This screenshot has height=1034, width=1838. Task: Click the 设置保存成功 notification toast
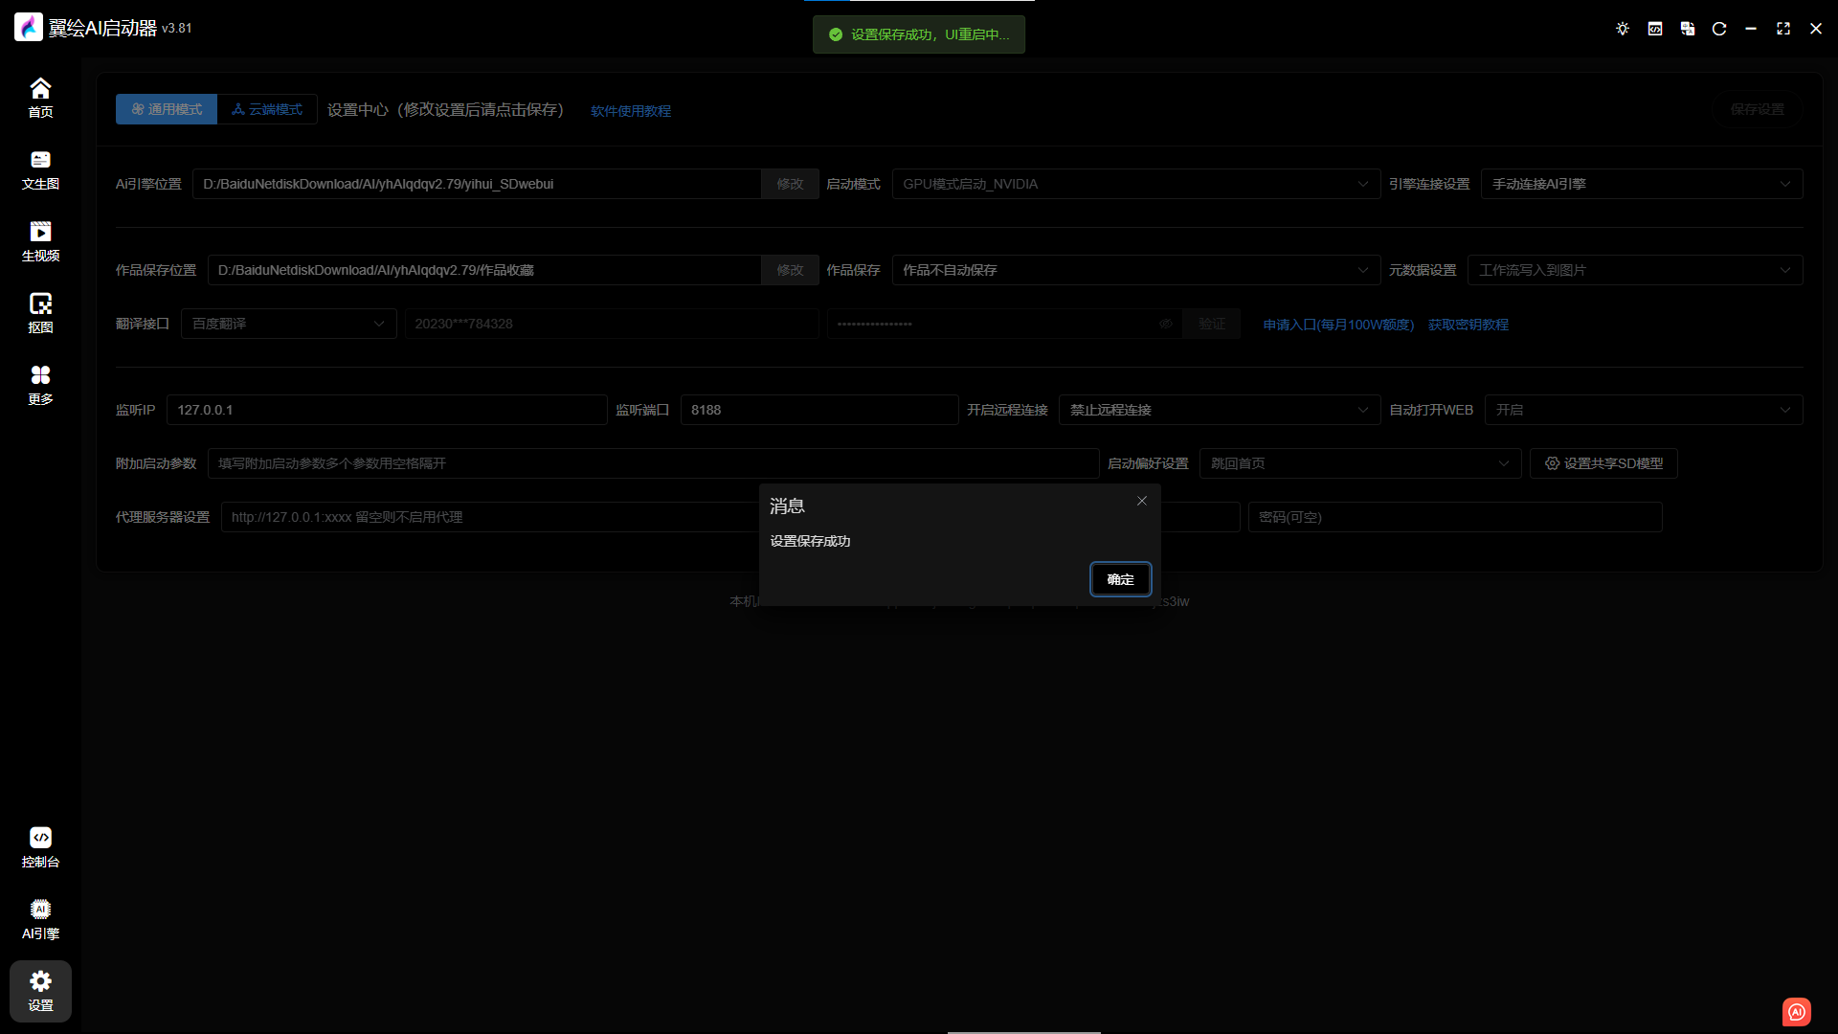[919, 34]
